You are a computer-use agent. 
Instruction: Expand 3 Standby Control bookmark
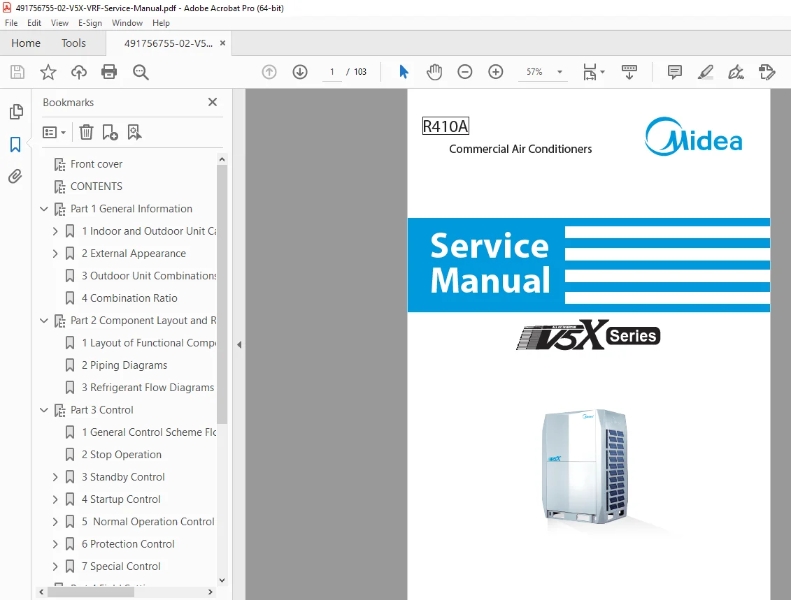click(55, 477)
